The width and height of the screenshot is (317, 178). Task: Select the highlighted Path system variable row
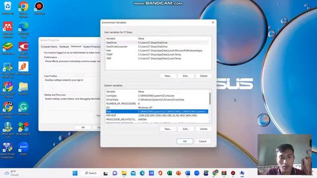[157, 111]
